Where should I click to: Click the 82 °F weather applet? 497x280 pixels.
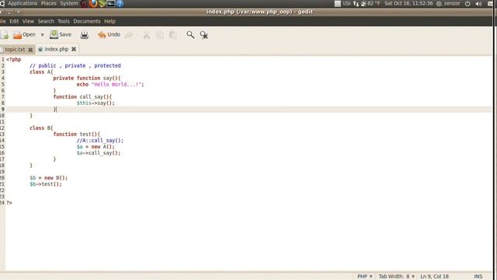(370, 3)
